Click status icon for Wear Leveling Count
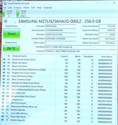This screenshot has height=125, width=118. (x=4, y=79)
